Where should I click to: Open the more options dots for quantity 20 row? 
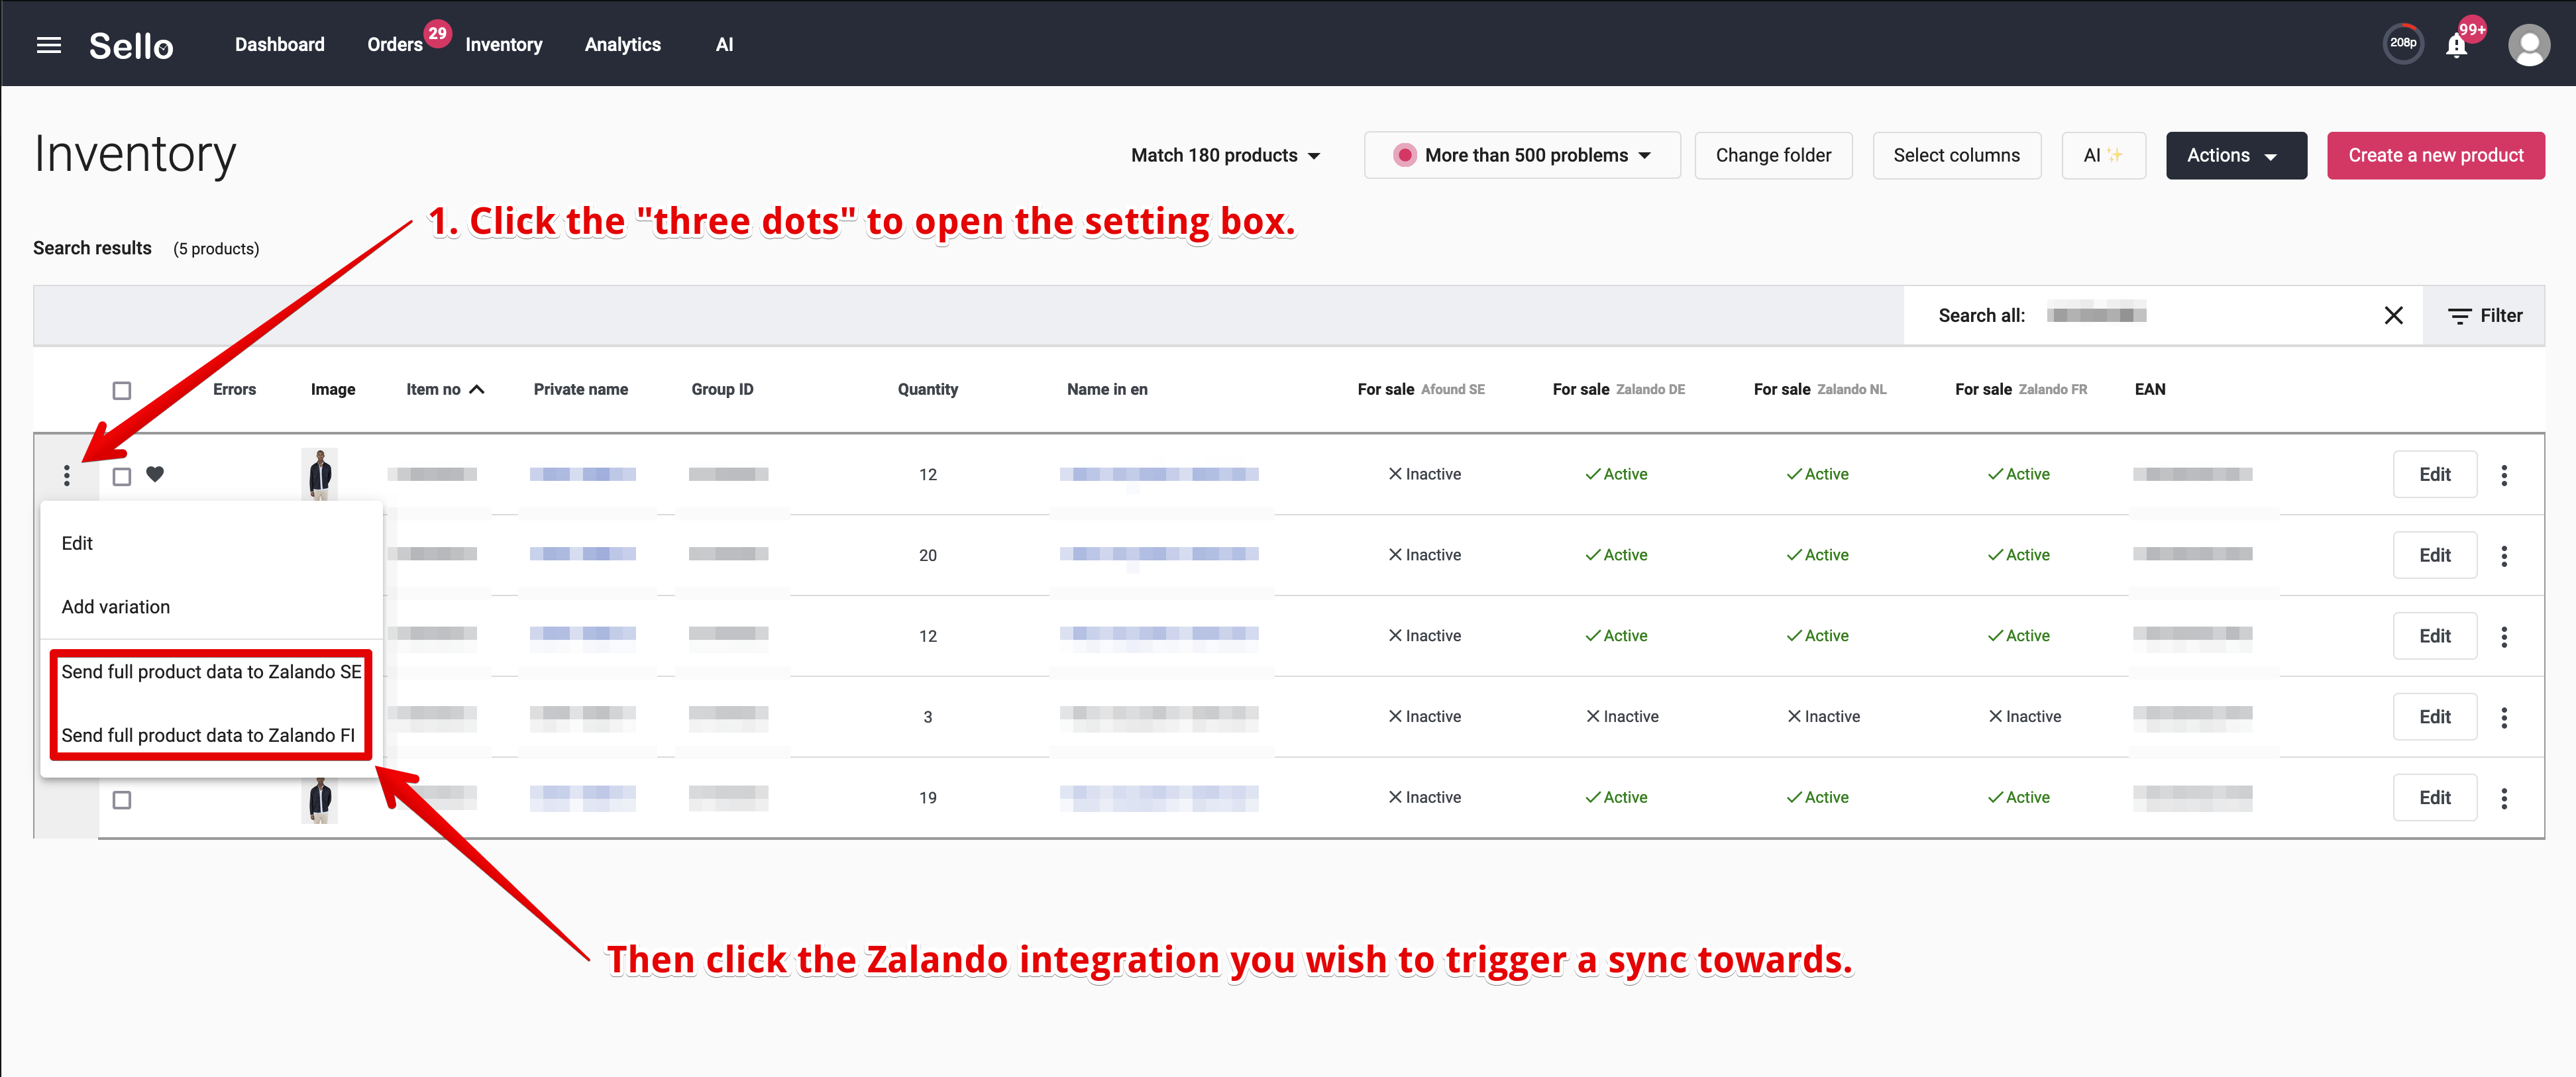point(2504,556)
